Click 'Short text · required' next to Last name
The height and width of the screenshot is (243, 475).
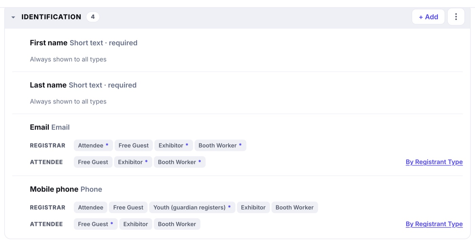pyautogui.click(x=102, y=85)
